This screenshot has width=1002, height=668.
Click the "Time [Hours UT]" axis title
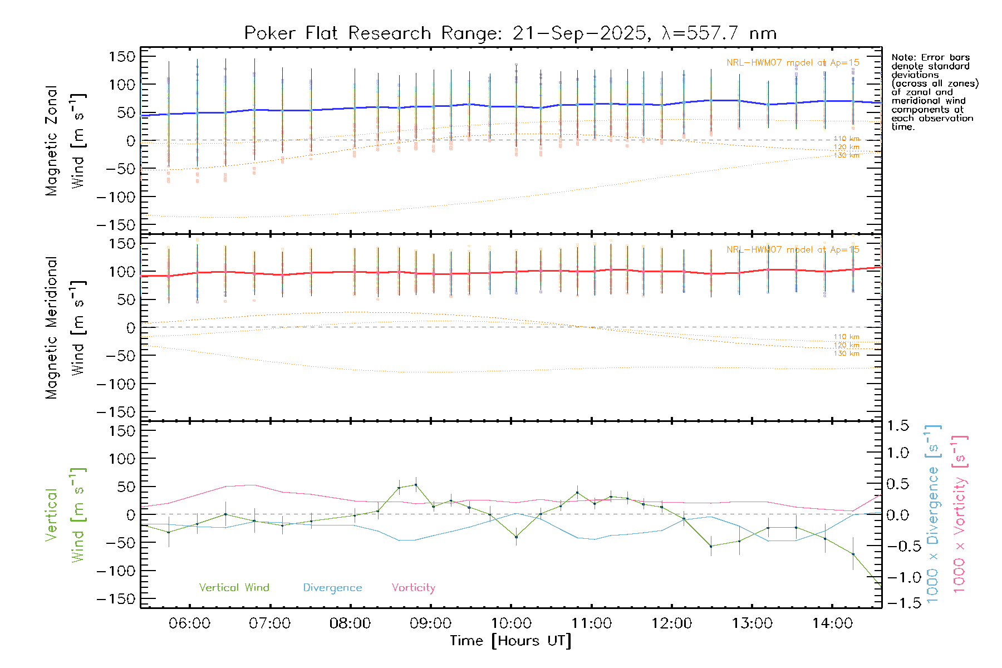(x=510, y=641)
